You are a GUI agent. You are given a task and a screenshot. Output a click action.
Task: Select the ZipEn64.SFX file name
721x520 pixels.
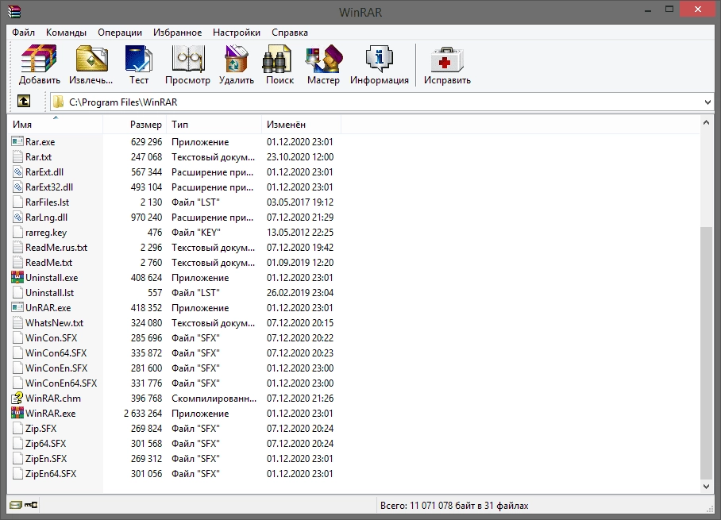pos(51,474)
